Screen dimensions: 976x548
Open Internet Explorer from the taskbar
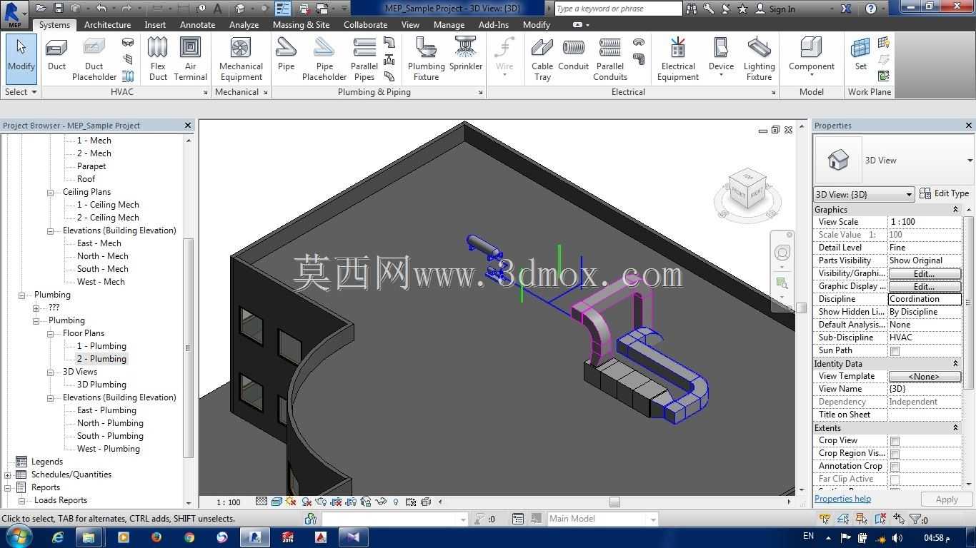[57, 537]
